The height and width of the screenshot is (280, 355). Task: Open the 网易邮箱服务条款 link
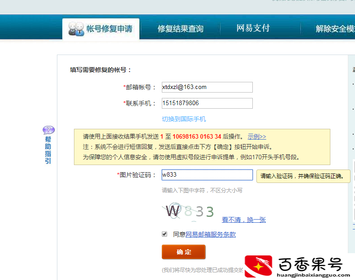click(x=211, y=234)
